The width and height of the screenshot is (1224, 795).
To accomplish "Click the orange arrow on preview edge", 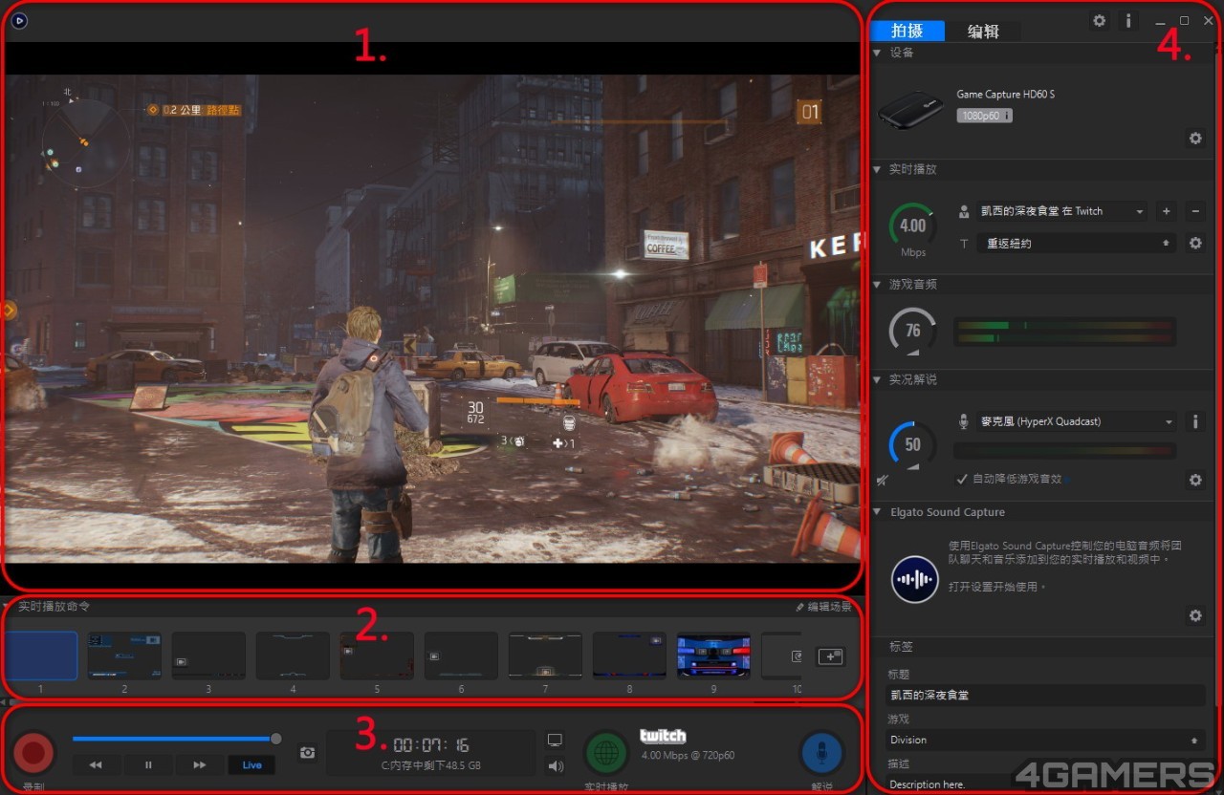I will (9, 310).
